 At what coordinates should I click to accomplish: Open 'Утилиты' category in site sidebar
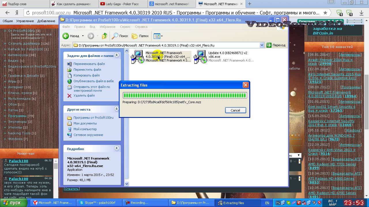(x=15, y=127)
